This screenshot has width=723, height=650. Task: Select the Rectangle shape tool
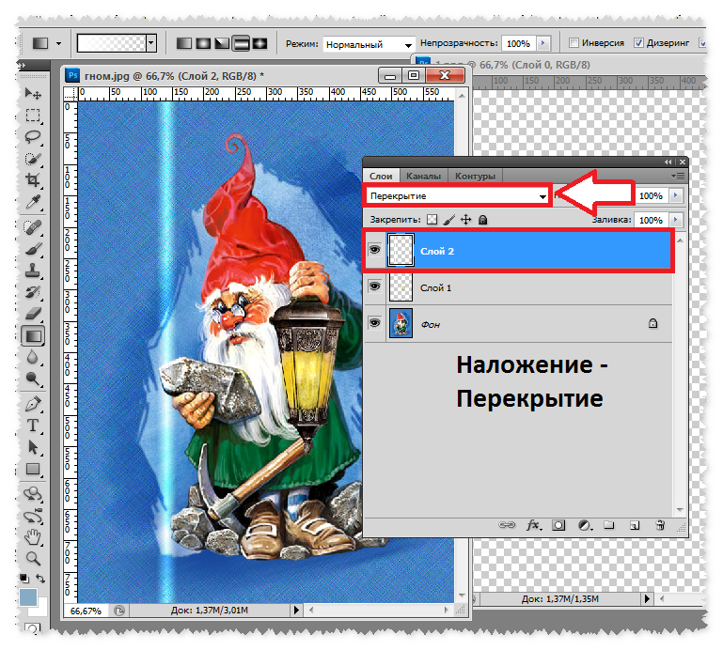point(33,469)
